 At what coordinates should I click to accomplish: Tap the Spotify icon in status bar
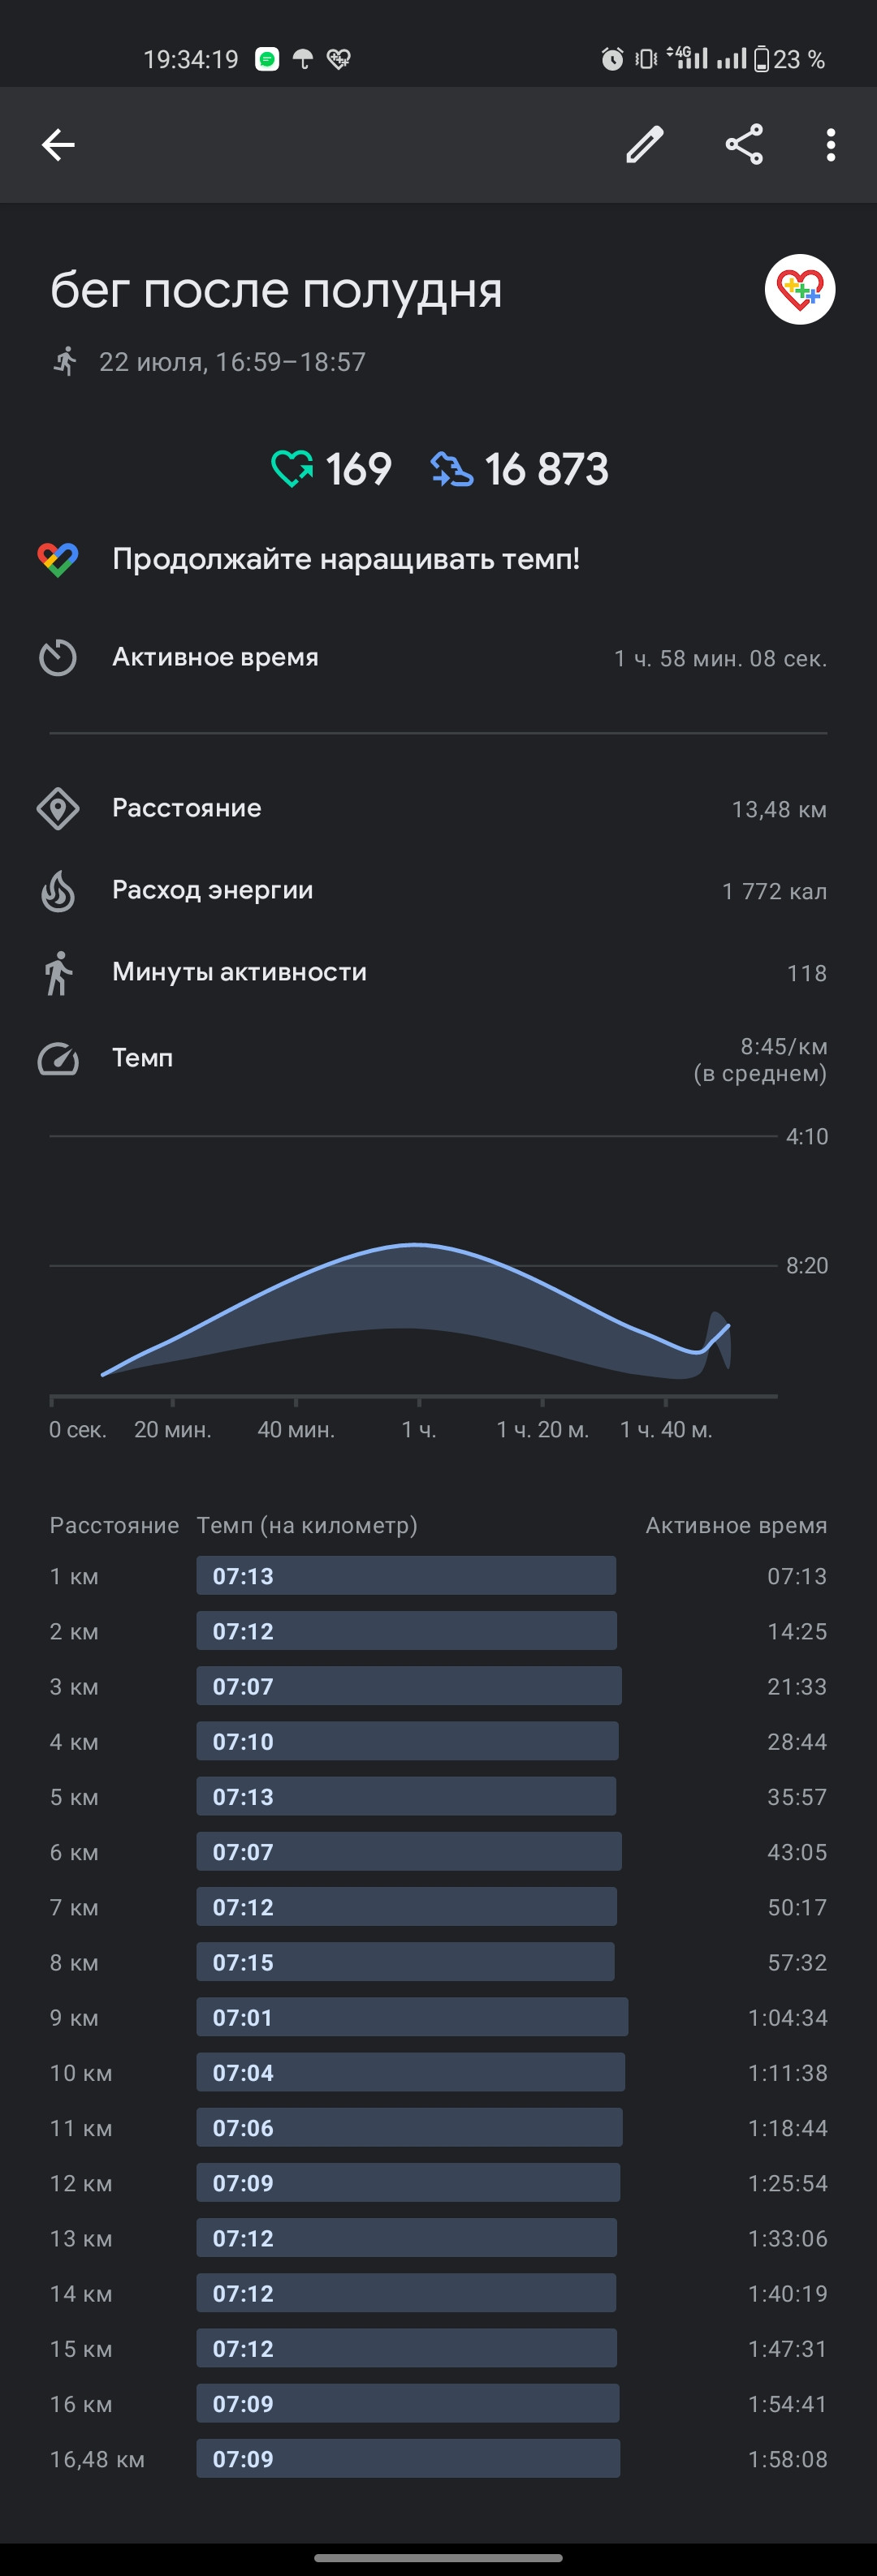point(267,60)
